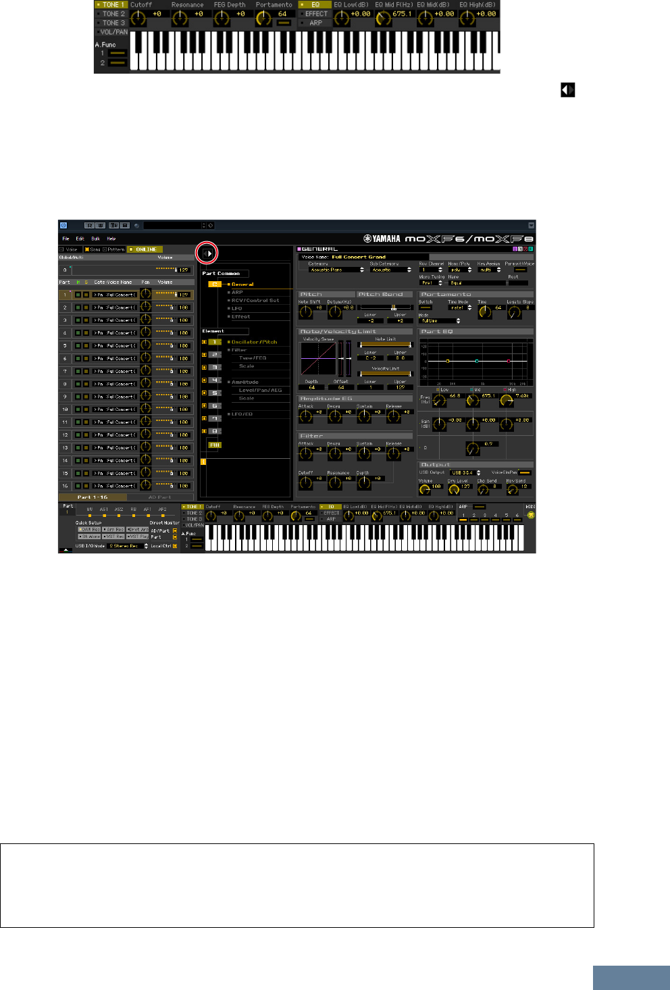Click the VST Rec quick setup button
This screenshot has height=990, width=670.
click(x=112, y=537)
